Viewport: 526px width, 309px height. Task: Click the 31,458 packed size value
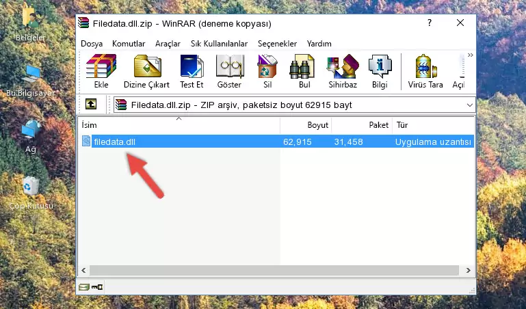(348, 142)
